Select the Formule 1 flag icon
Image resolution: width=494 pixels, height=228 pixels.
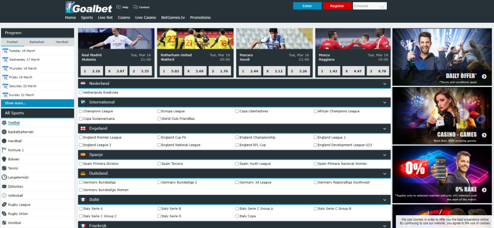(4, 150)
